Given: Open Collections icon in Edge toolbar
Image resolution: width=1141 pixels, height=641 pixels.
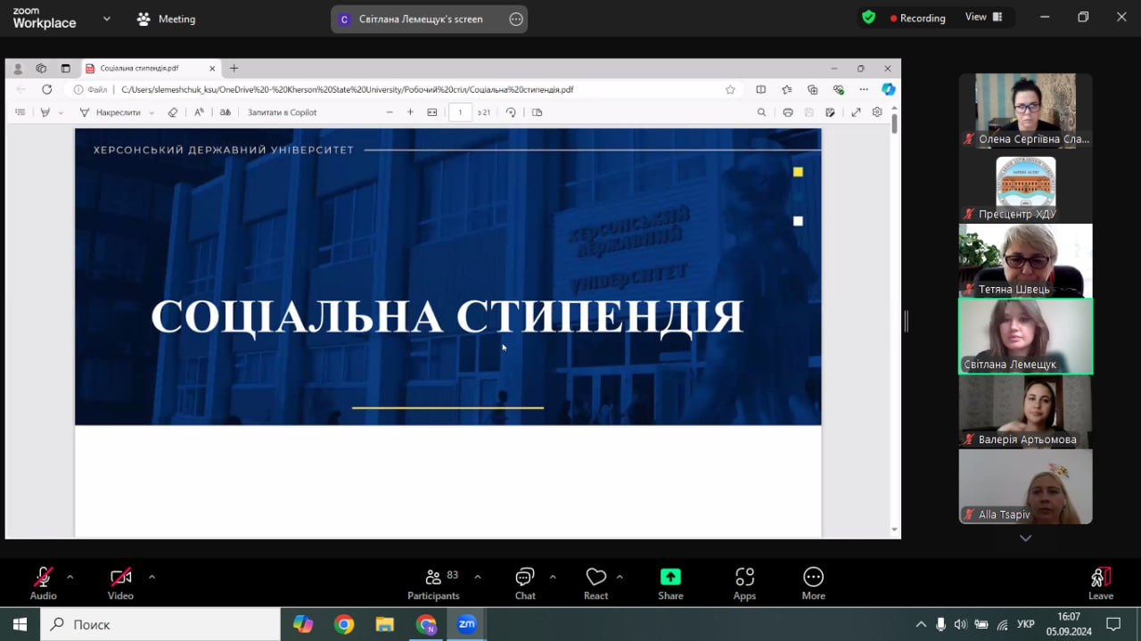Looking at the screenshot, I should pyautogui.click(x=812, y=89).
